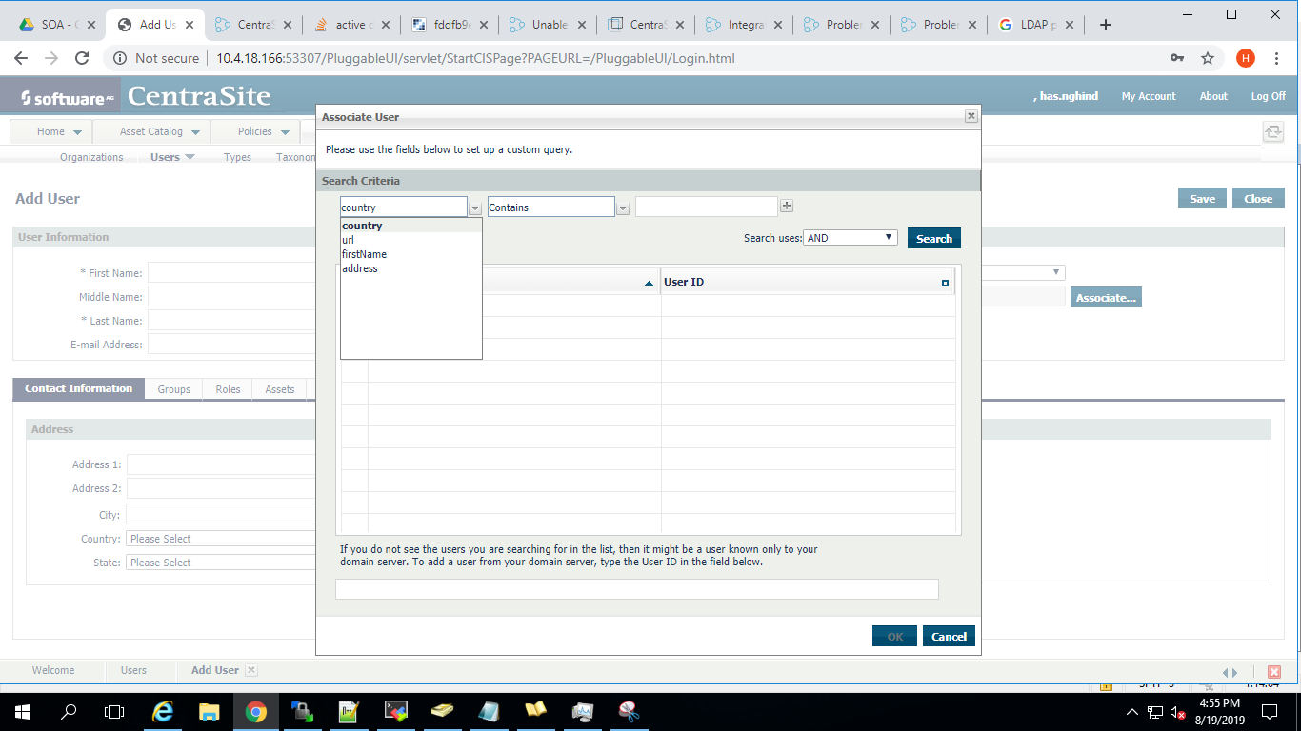Image resolution: width=1301 pixels, height=731 pixels.
Task: Click the Address 1 input field
Action: tap(221, 464)
